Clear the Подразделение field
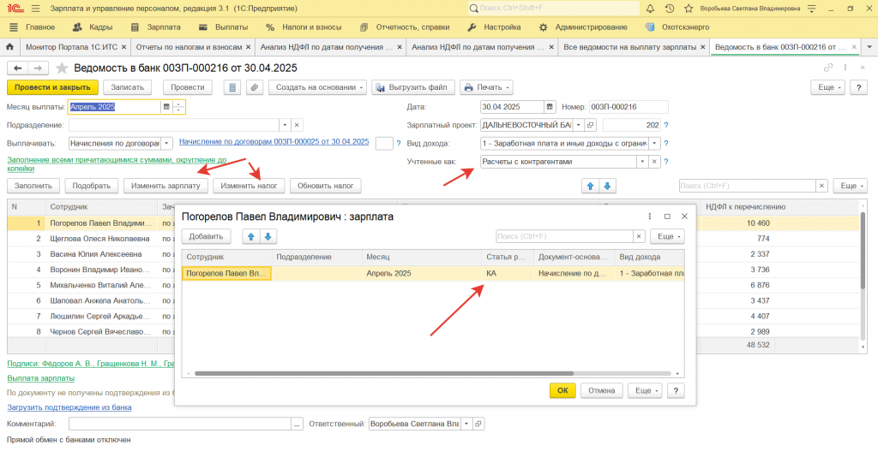Image resolution: width=878 pixels, height=451 pixels. (297, 125)
